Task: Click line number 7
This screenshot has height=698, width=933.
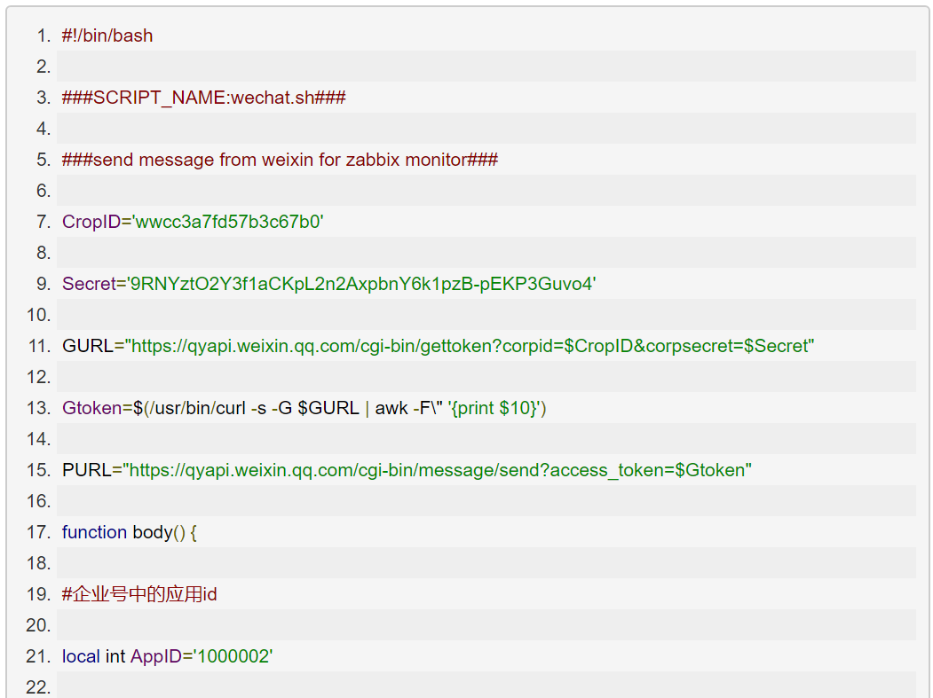Action: (x=43, y=222)
